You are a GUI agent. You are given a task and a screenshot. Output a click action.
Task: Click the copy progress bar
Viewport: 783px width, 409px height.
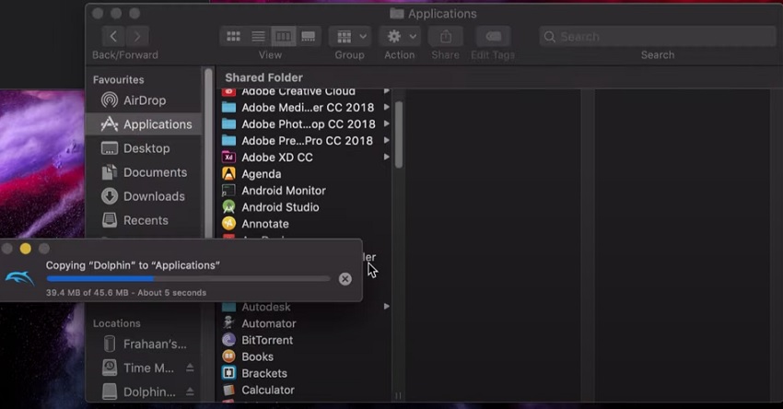(x=188, y=278)
